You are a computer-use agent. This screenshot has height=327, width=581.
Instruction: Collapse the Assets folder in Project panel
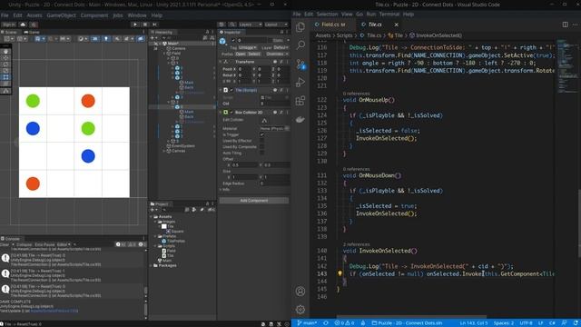[x=152, y=216]
